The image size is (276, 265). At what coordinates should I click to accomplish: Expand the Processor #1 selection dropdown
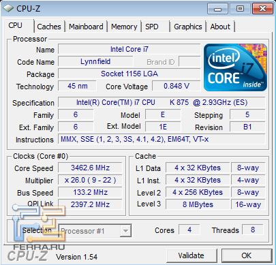click(125, 231)
